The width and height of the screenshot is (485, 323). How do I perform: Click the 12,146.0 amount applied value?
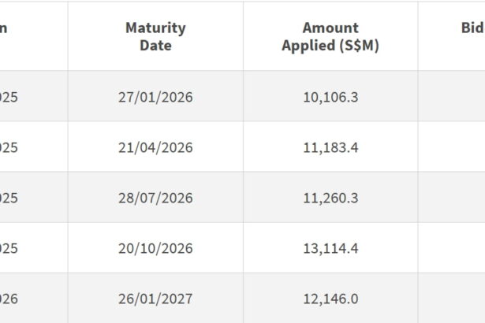point(330,299)
